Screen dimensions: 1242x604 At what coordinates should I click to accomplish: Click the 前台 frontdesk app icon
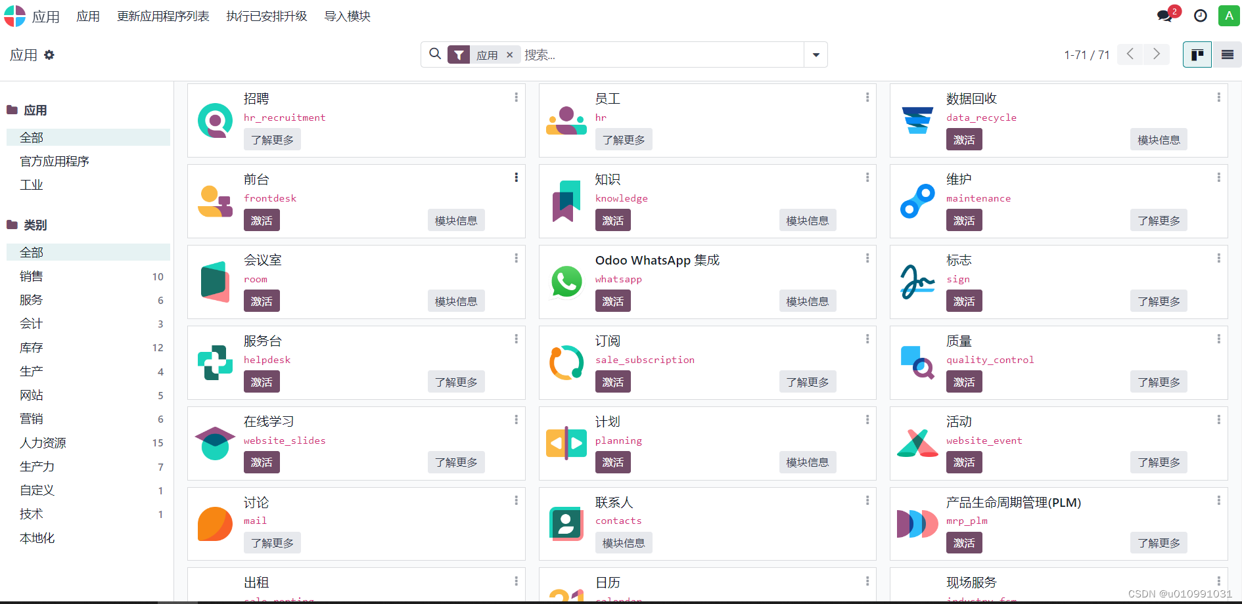click(215, 201)
